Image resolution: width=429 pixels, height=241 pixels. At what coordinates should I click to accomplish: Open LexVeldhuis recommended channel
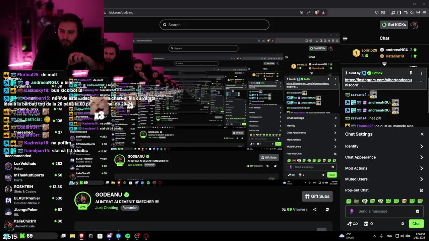34,166
